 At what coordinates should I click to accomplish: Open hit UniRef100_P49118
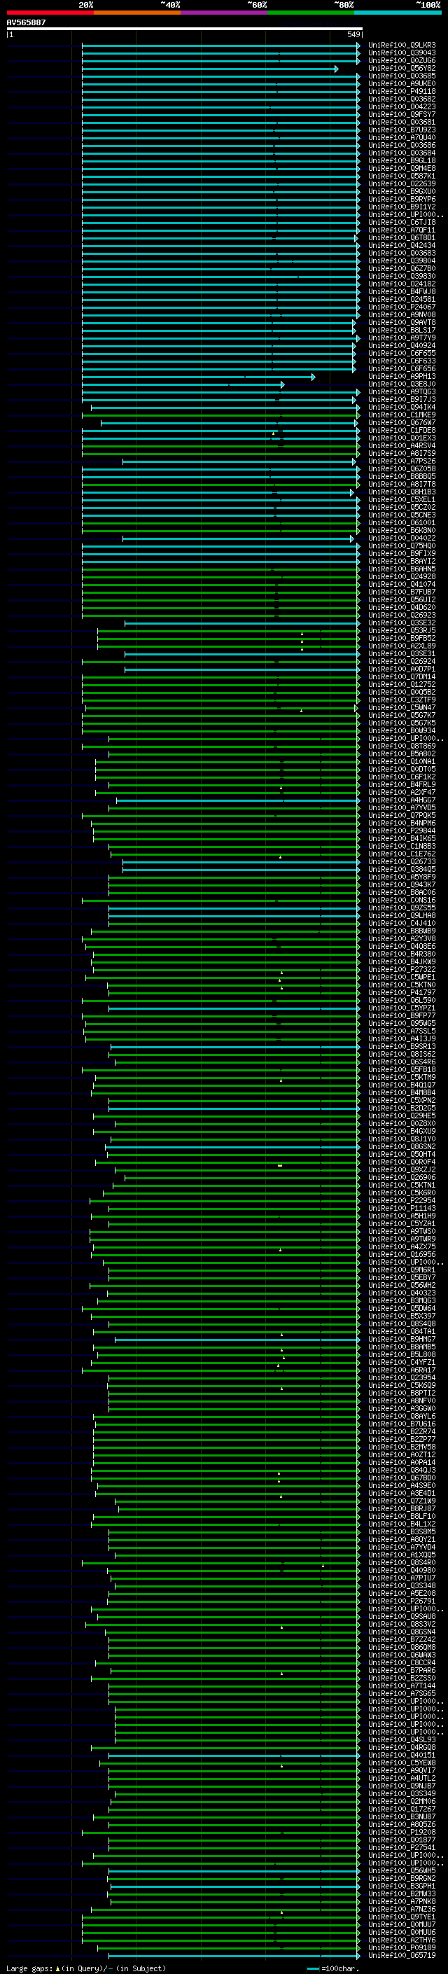coord(402,92)
